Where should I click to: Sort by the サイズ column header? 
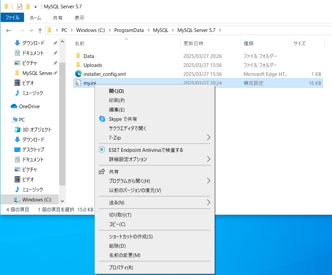(x=308, y=43)
